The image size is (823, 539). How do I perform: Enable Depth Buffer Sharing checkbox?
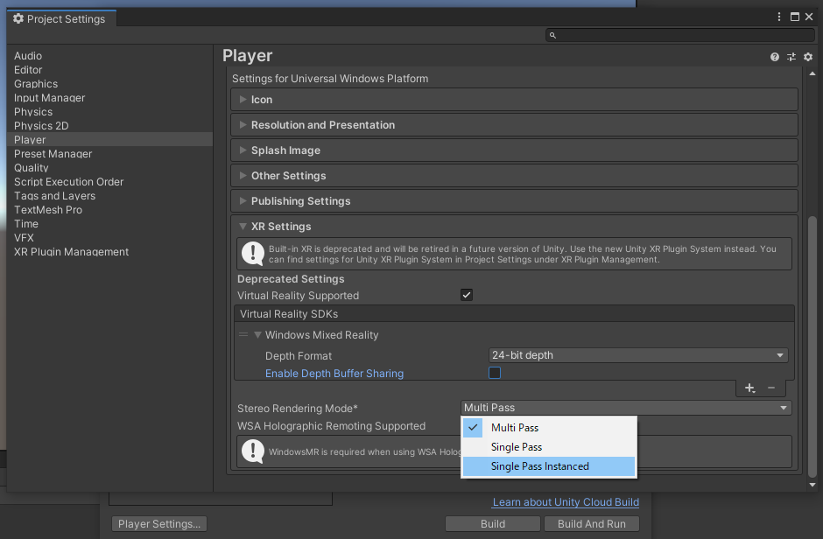495,372
